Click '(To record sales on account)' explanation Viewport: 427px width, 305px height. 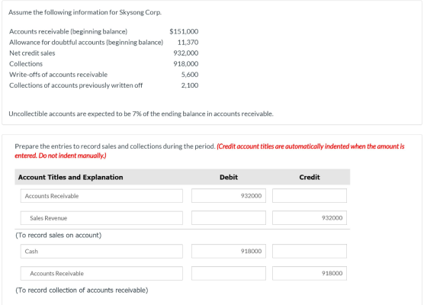[x=58, y=235]
